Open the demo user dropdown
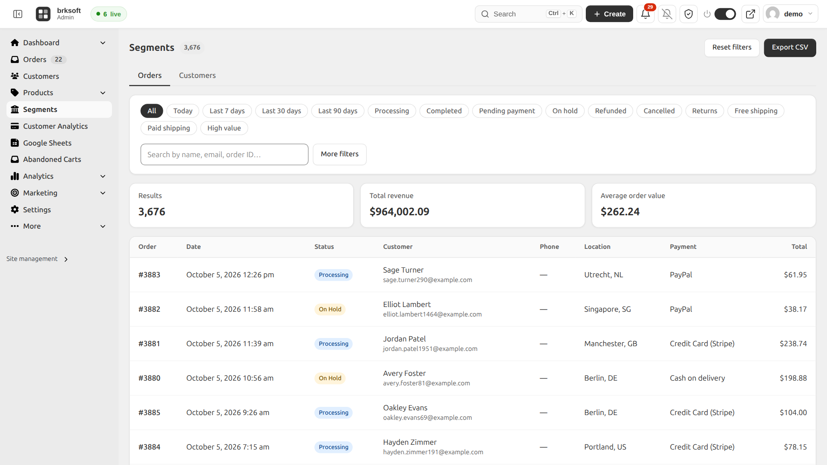 (x=790, y=14)
